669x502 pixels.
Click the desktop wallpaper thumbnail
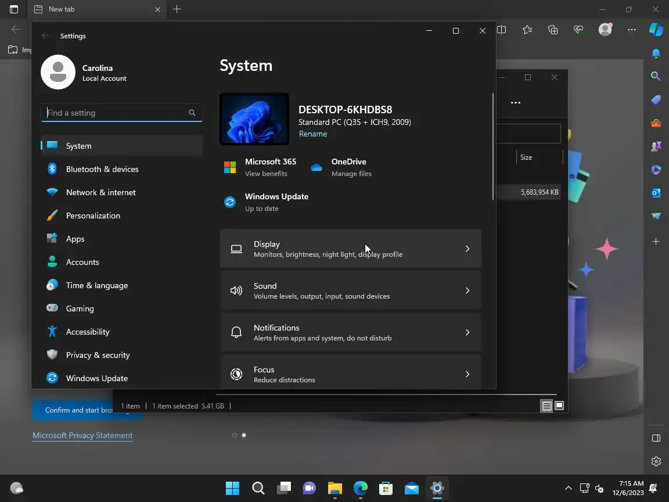[254, 119]
